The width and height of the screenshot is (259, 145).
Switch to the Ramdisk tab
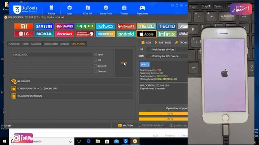point(64,44)
